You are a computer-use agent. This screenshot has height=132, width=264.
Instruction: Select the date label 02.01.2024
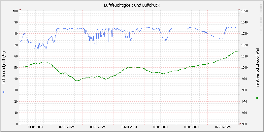click(x=67, y=127)
